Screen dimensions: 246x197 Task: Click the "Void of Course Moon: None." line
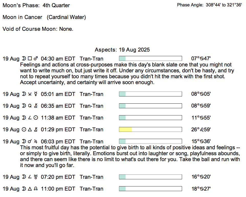[x=38, y=29]
